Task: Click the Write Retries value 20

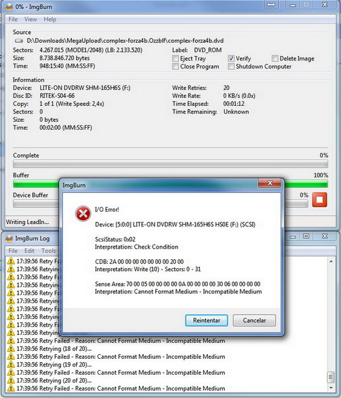Action: click(226, 88)
